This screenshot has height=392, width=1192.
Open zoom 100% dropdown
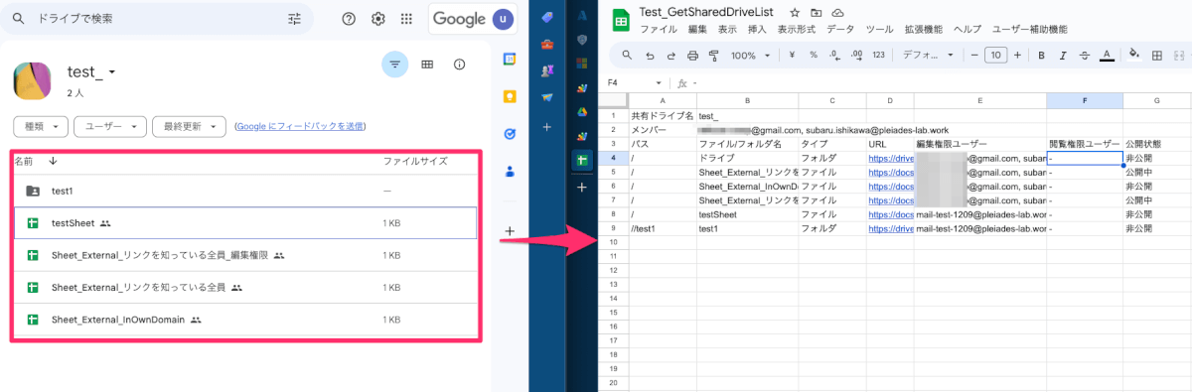pyautogui.click(x=750, y=56)
